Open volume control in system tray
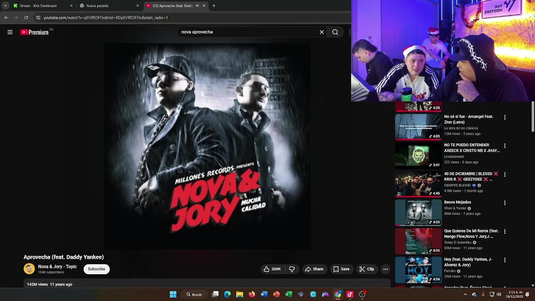Screen dimensions: 535x301 click(x=499, y=294)
